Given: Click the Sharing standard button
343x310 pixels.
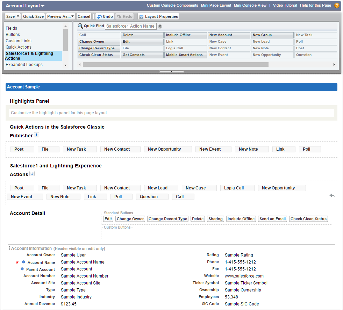Looking at the screenshot, I should tap(215, 219).
